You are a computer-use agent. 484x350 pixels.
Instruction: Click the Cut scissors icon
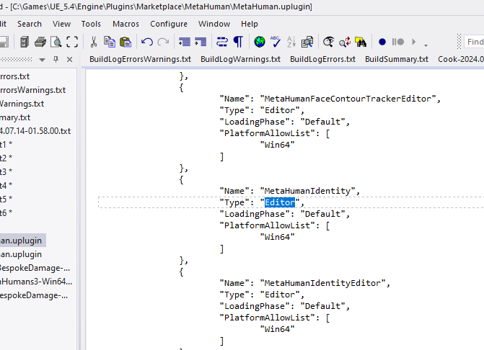(x=94, y=42)
